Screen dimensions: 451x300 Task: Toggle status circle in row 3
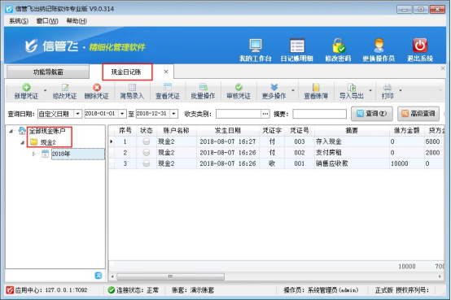pos(147,163)
